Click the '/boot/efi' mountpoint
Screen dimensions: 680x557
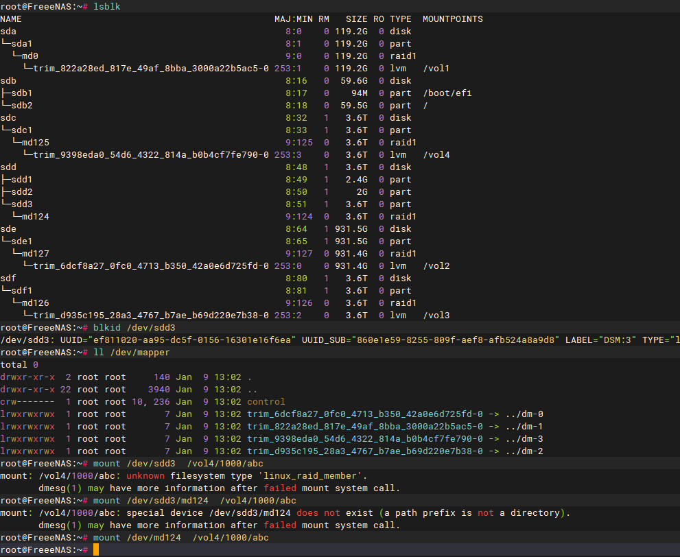pos(447,93)
